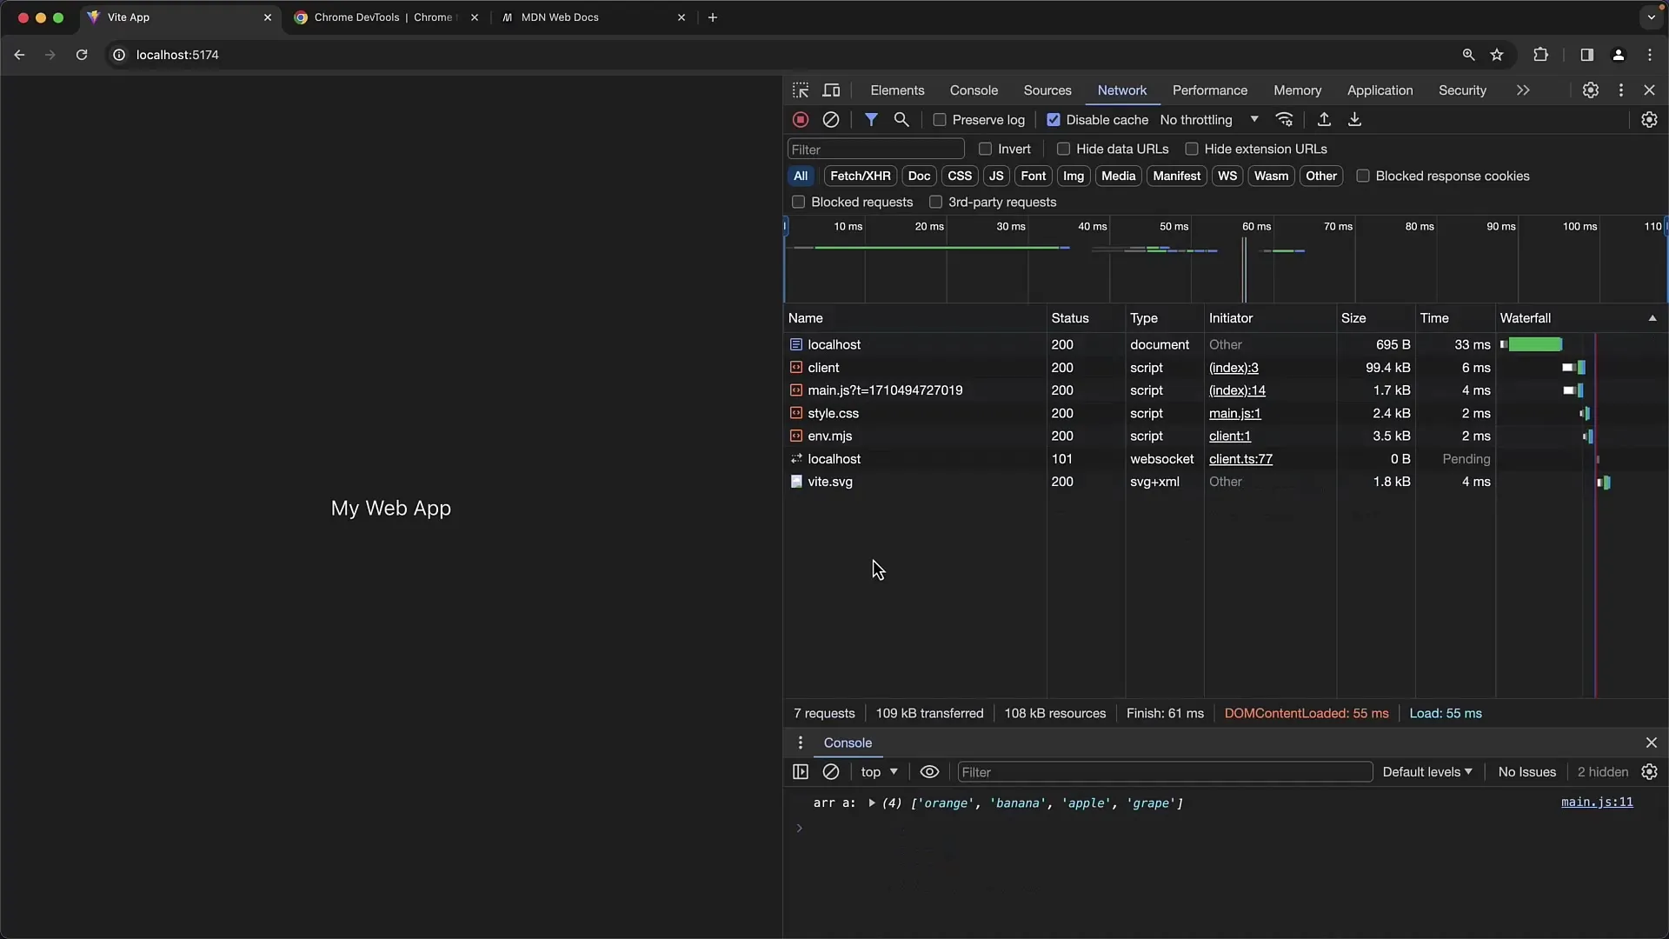Close the console drawer

[x=1651, y=743]
